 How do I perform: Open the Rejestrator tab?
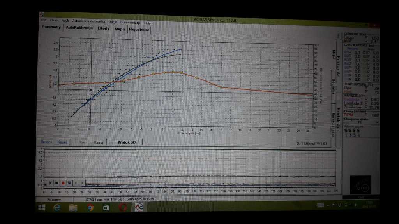tap(139, 29)
